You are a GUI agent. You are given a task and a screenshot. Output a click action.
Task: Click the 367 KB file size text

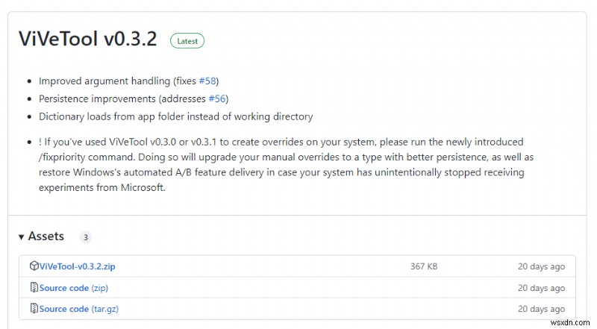[x=423, y=266]
